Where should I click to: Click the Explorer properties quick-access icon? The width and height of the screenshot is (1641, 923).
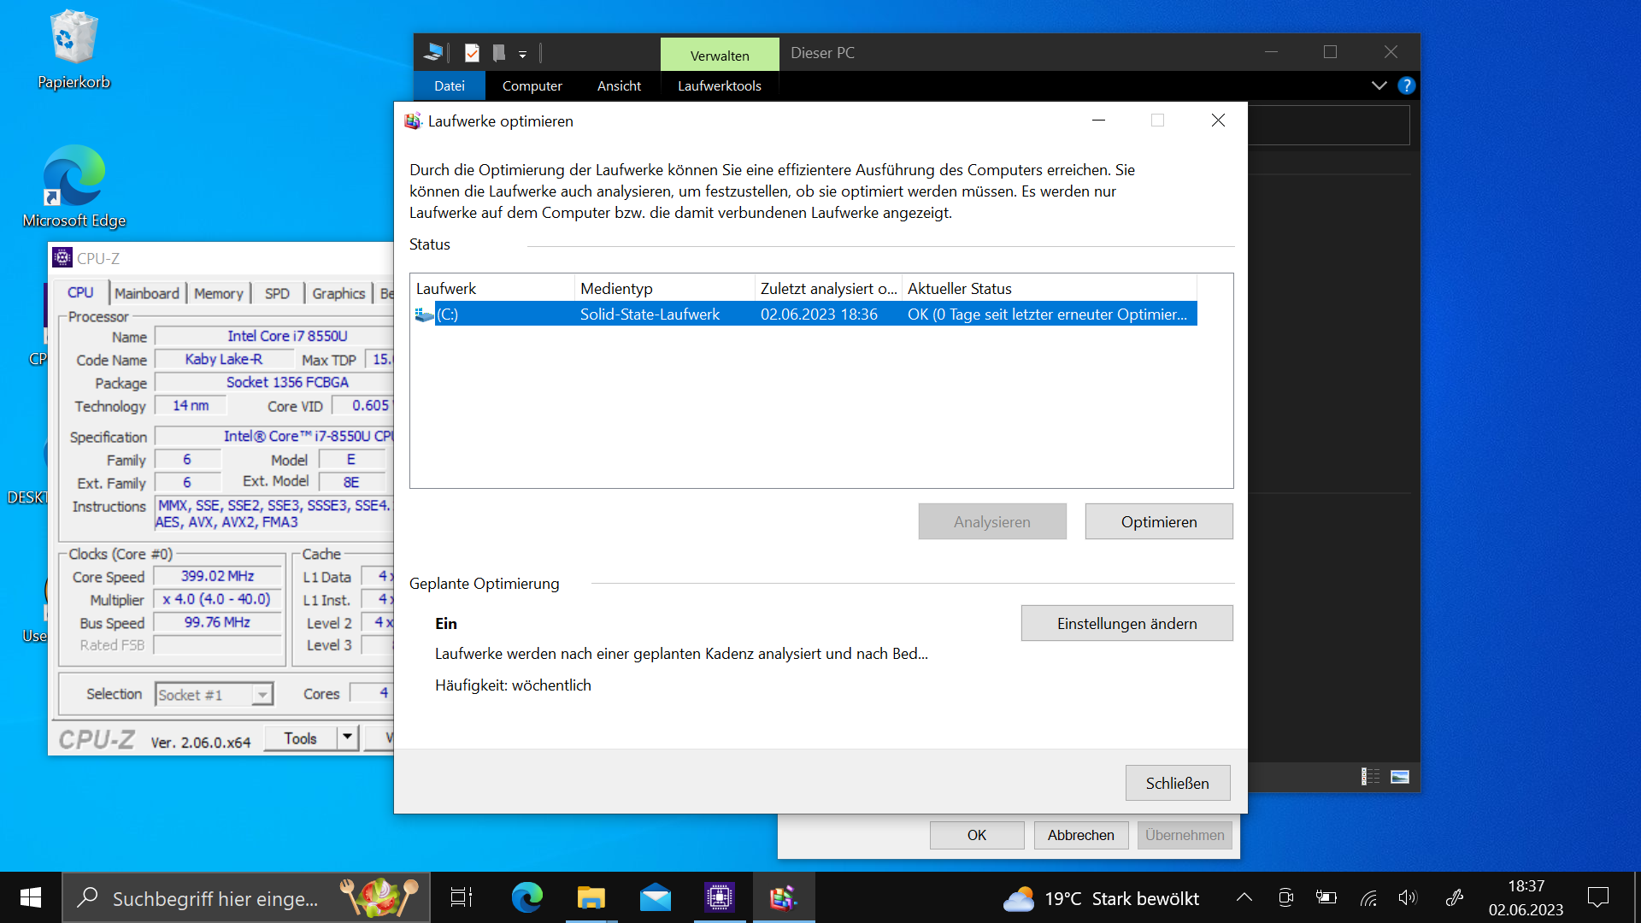(x=472, y=53)
